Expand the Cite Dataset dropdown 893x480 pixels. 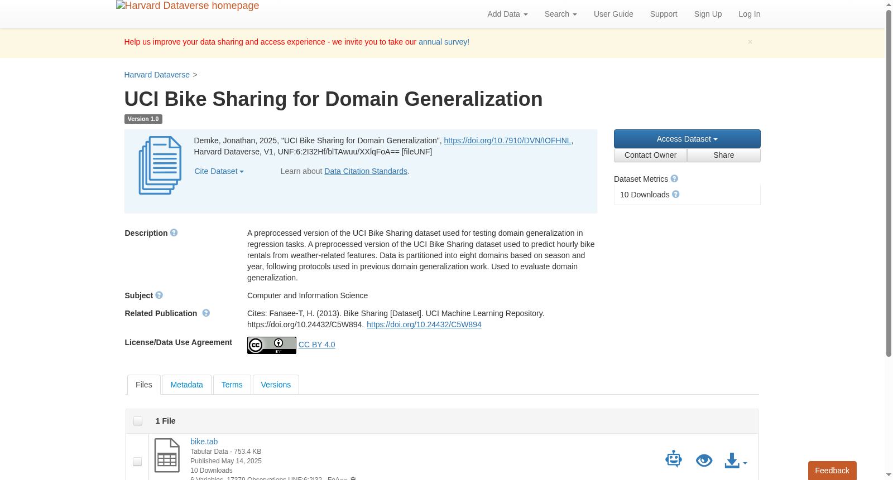[219, 171]
